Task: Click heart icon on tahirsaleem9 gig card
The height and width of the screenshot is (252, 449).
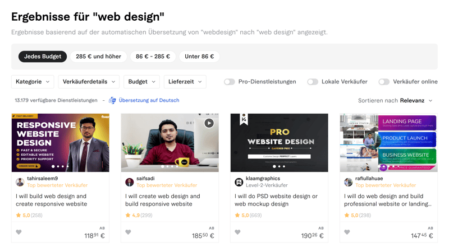Action: click(x=19, y=232)
